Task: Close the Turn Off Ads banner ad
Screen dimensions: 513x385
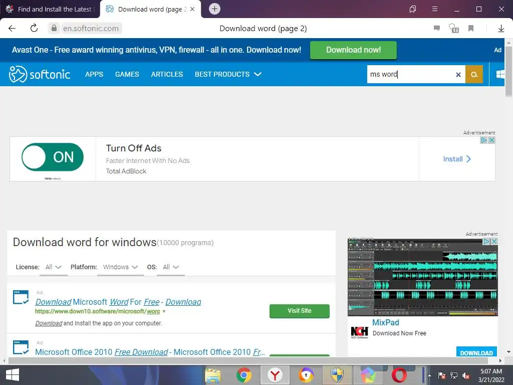Action: pos(491,140)
